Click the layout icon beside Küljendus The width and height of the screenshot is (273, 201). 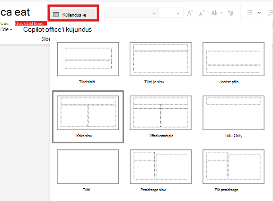(56, 15)
